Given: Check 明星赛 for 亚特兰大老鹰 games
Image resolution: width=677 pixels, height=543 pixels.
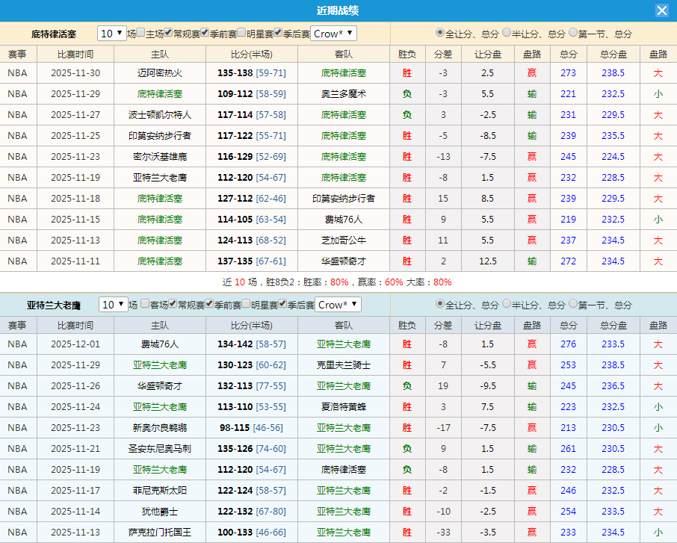Looking at the screenshot, I should (x=247, y=305).
